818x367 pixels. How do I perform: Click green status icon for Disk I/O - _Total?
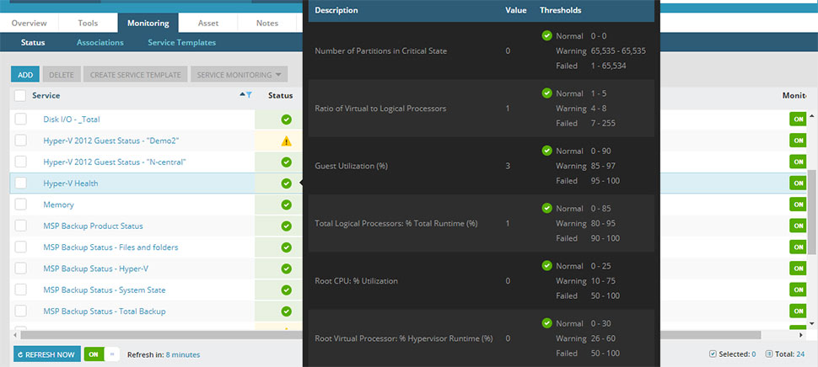click(286, 120)
